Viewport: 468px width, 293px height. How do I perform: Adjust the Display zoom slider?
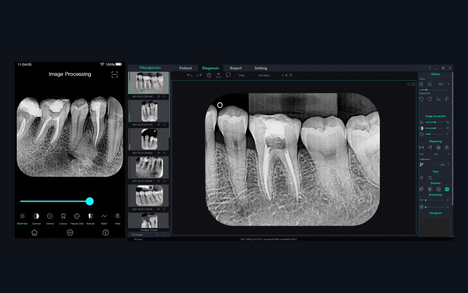[434, 90]
